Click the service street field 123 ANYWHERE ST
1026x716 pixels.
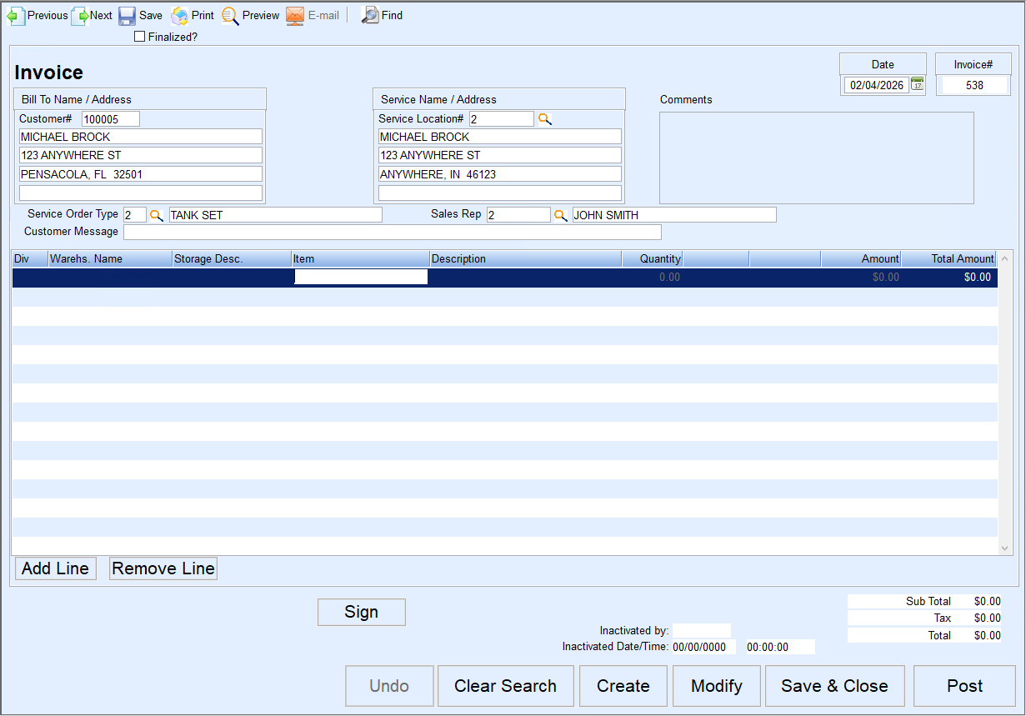[500, 155]
